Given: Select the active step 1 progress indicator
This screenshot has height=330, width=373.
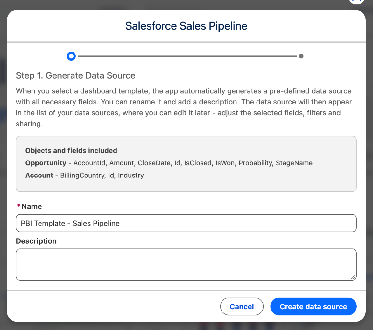Looking at the screenshot, I should [71, 56].
